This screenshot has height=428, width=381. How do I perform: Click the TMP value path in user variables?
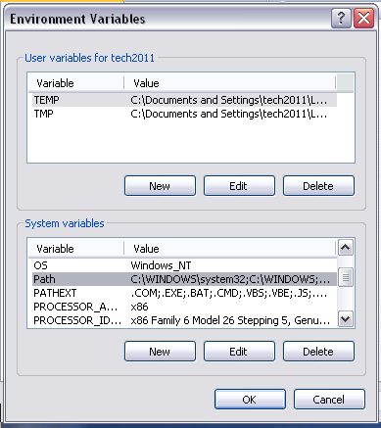click(x=228, y=114)
